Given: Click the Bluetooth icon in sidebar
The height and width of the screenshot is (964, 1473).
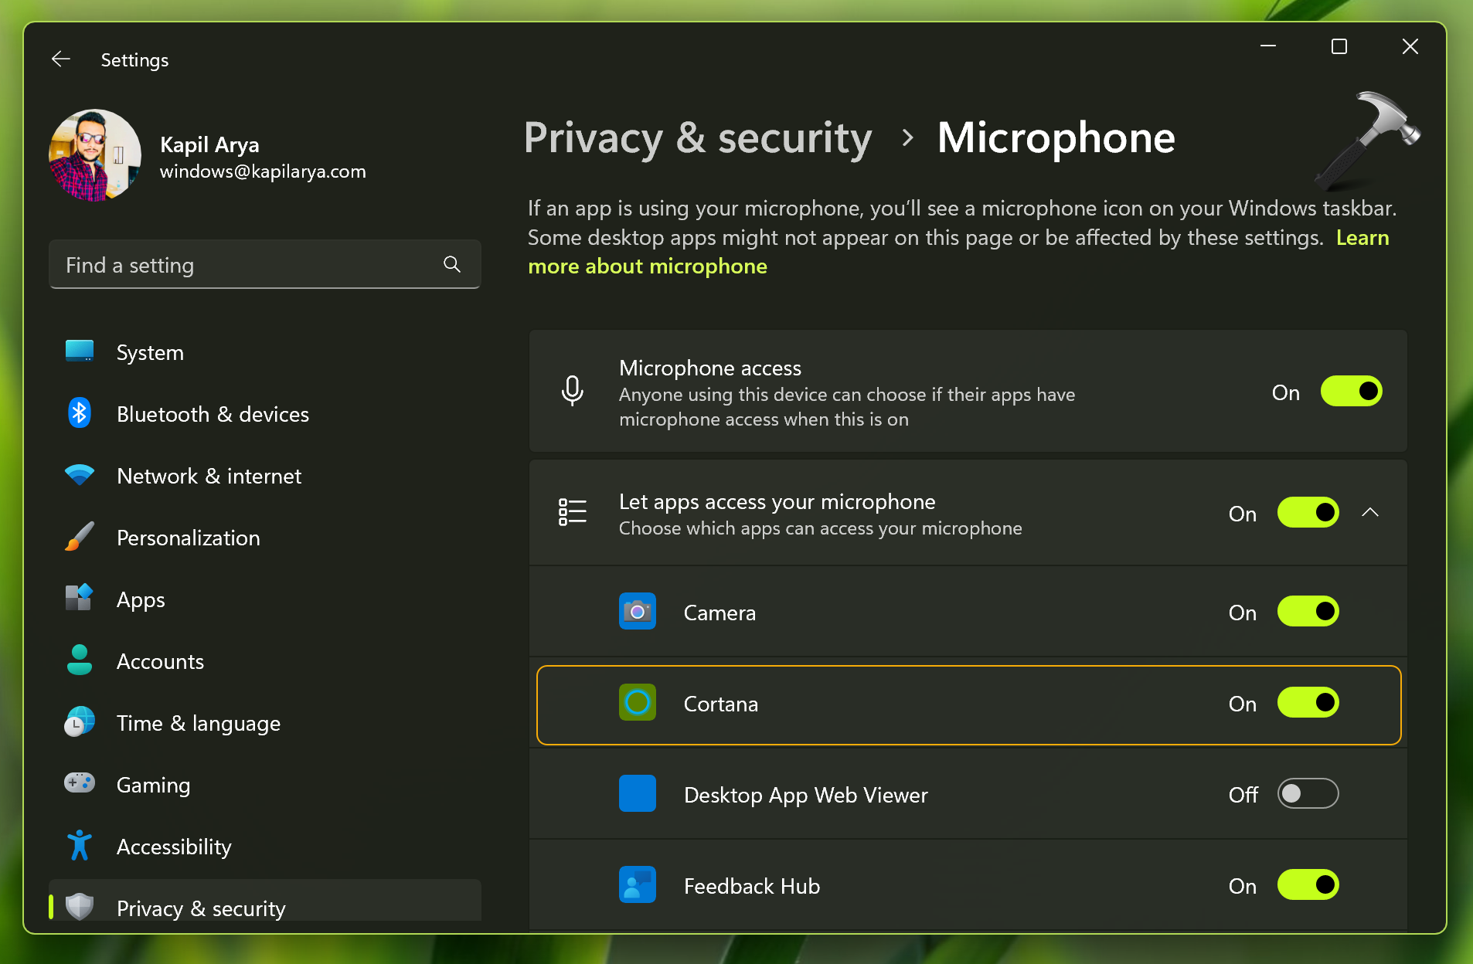Looking at the screenshot, I should pyautogui.click(x=80, y=414).
